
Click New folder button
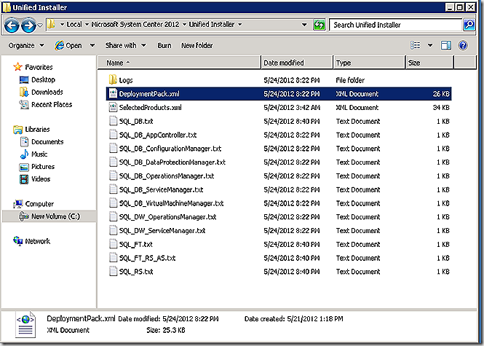tap(197, 45)
